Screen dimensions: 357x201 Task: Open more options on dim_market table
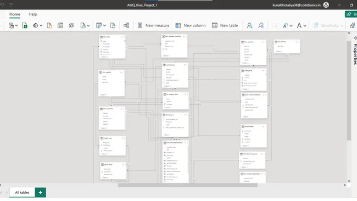coord(123,72)
